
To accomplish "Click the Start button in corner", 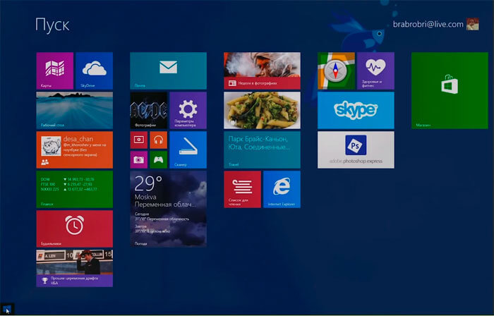I will click(x=7, y=309).
